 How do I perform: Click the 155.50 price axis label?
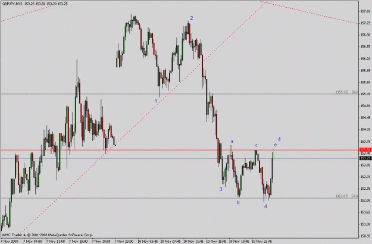click(365, 82)
